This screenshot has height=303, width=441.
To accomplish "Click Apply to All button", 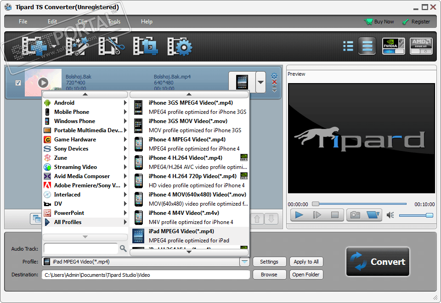I will pos(306,262).
